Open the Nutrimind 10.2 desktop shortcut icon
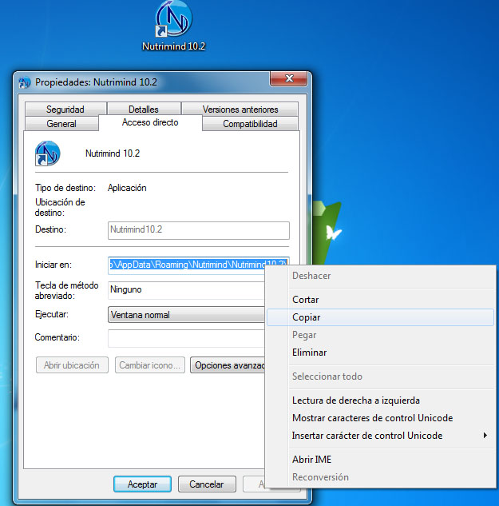The height and width of the screenshot is (506, 499). 173,19
